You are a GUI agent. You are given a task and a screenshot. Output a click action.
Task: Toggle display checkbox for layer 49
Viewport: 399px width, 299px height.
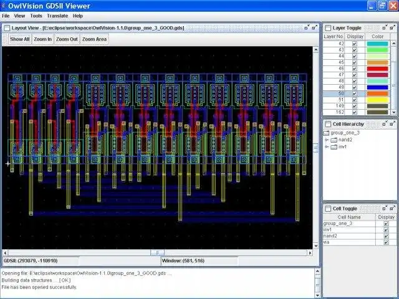pyautogui.click(x=355, y=87)
